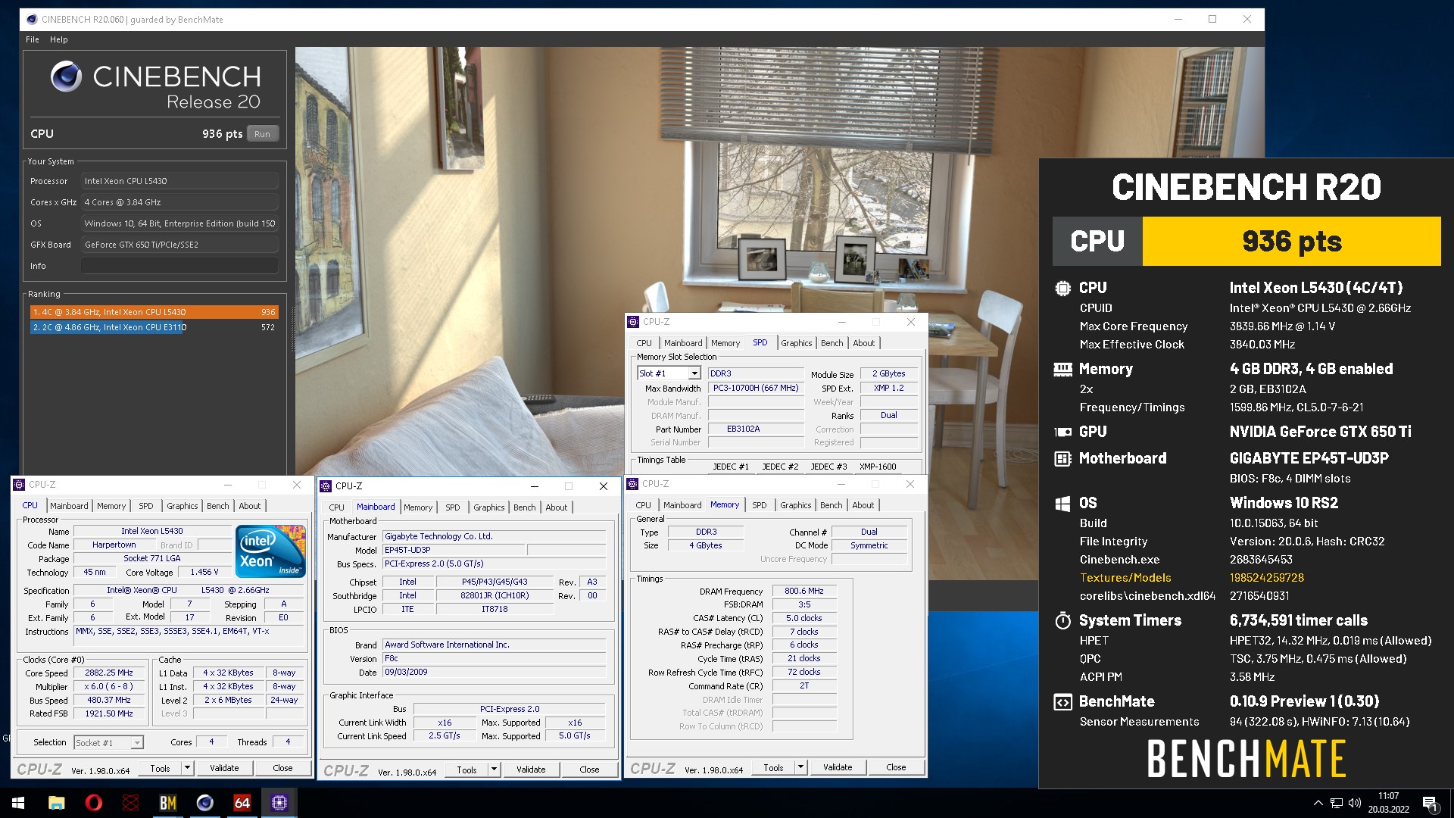
Task: Switch to Cinebench via its taskbar icon
Action: [205, 803]
